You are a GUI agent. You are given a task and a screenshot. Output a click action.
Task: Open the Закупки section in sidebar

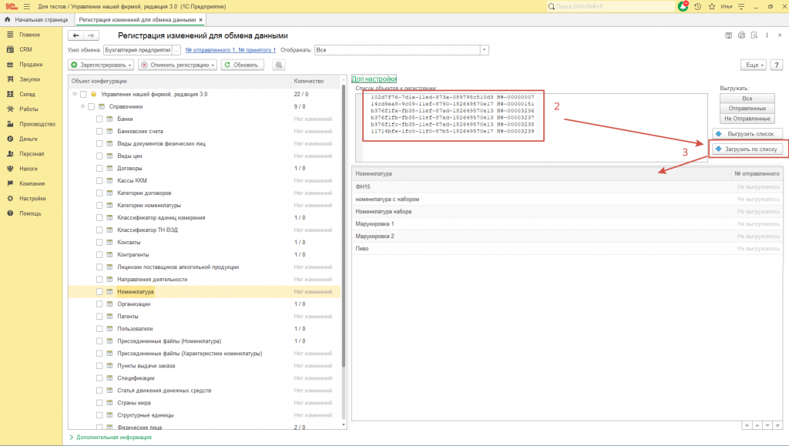coord(30,79)
